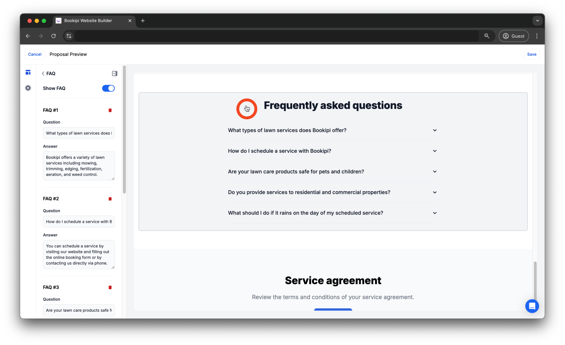Click the 'Proposal Preview' title
This screenshot has width=565, height=345.
point(68,54)
